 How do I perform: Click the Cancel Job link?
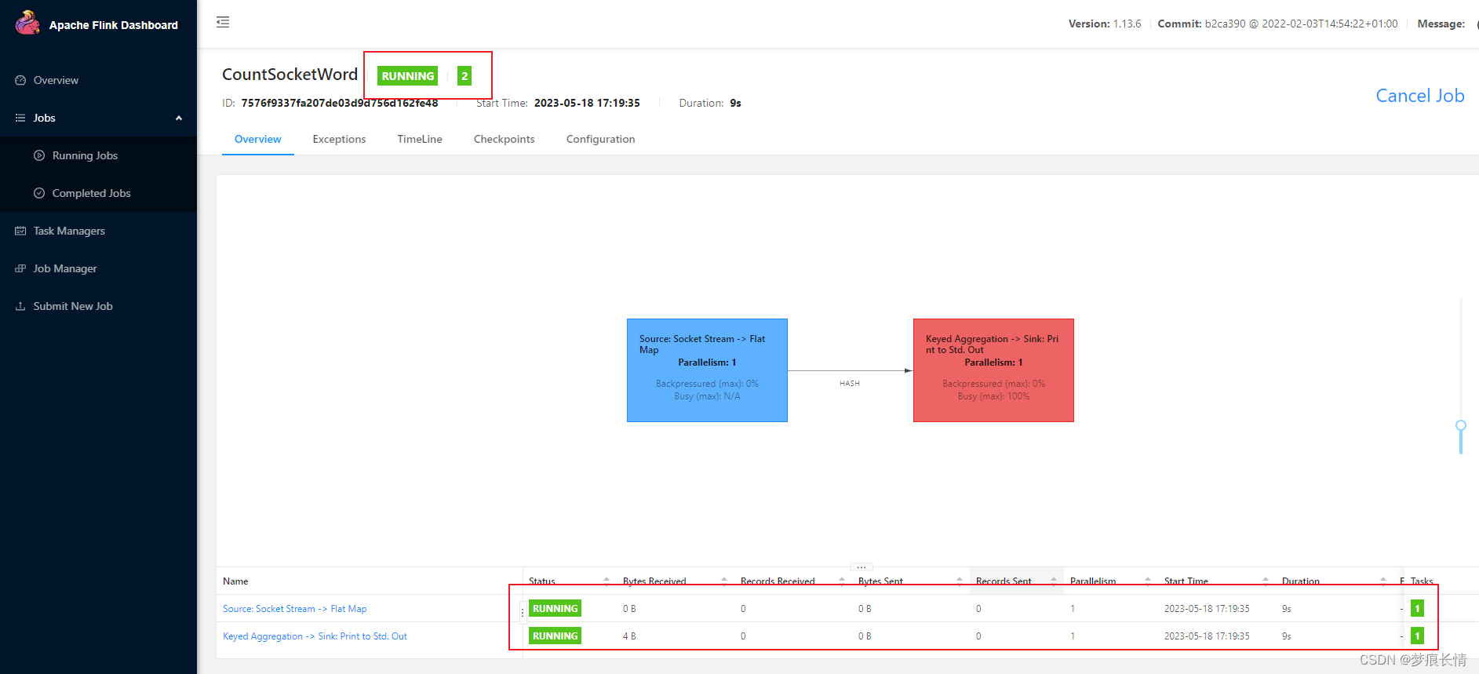1420,96
